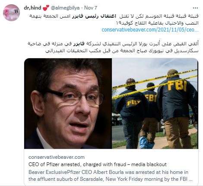Click the first Arabic line of the tweet
The image size is (203, 186).
pyautogui.click(x=114, y=16)
